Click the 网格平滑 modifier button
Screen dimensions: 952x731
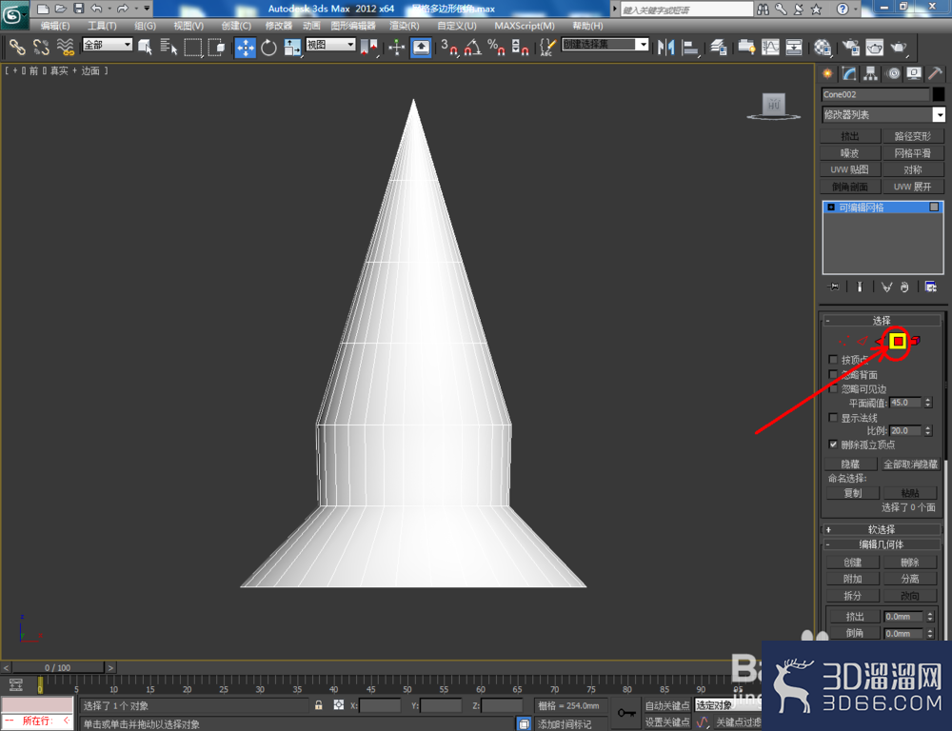[913, 153]
